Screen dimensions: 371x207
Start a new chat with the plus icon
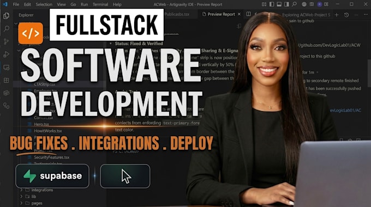click(x=337, y=15)
